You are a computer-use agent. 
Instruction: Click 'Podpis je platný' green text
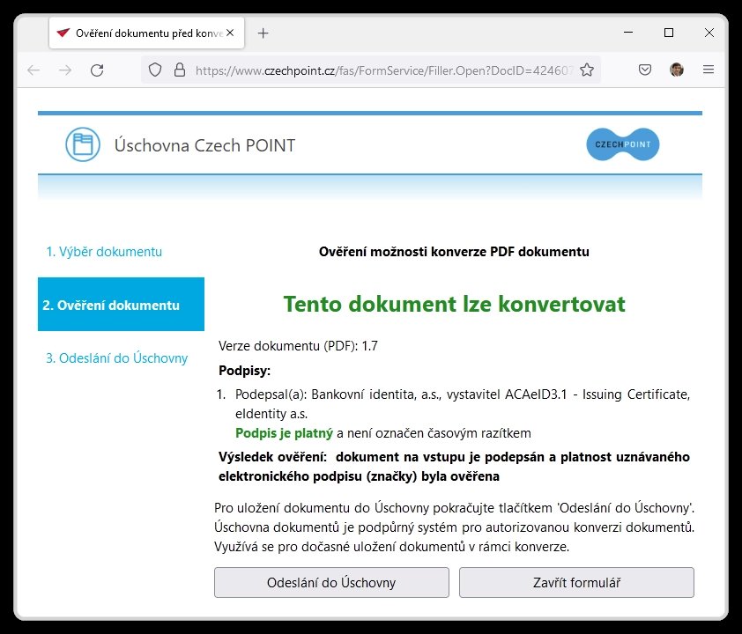(x=284, y=433)
